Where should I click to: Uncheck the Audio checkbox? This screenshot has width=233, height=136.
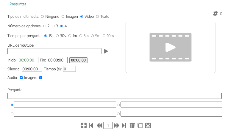[x=21, y=78]
